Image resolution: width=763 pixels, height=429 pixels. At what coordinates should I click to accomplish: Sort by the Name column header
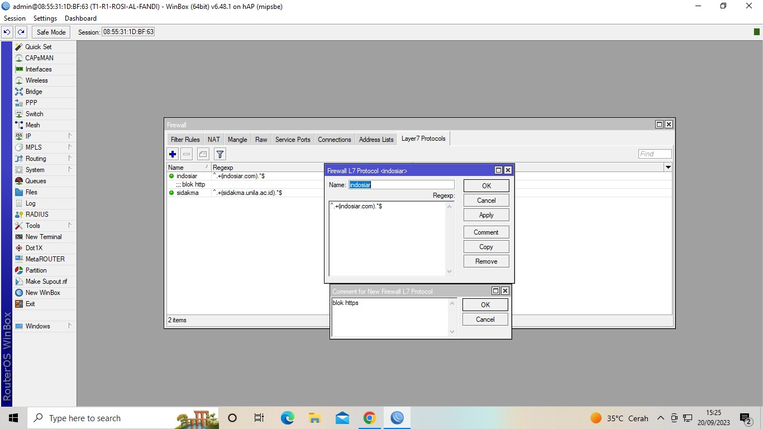[x=189, y=168]
